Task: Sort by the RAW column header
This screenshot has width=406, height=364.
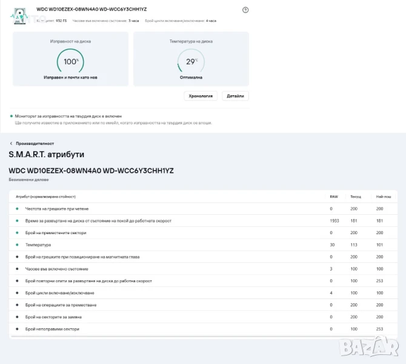Action: (333, 197)
